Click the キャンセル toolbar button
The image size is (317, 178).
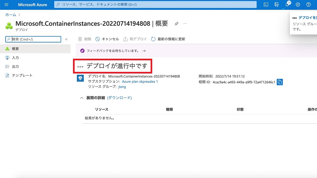pos(107,39)
